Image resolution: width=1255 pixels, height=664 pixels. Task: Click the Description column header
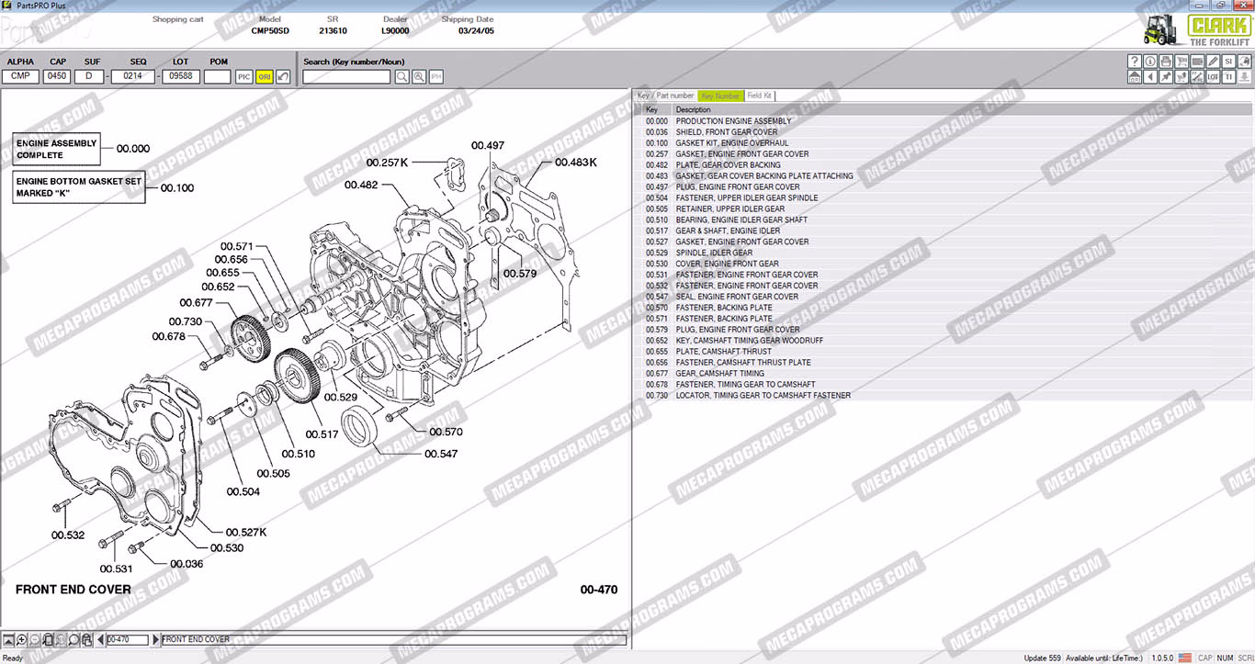[963, 109]
